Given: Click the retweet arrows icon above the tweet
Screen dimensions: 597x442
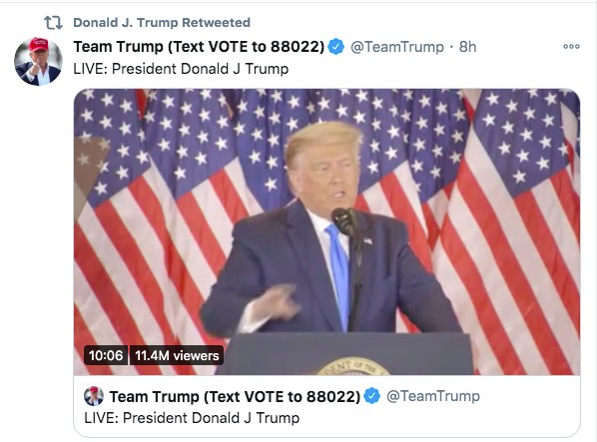Looking at the screenshot, I should [x=53, y=22].
